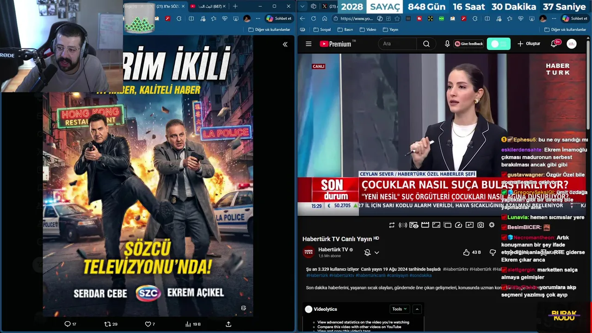This screenshot has height=333, width=592.
Task: Open the Videolytics Tools dropdown
Action: (400, 309)
